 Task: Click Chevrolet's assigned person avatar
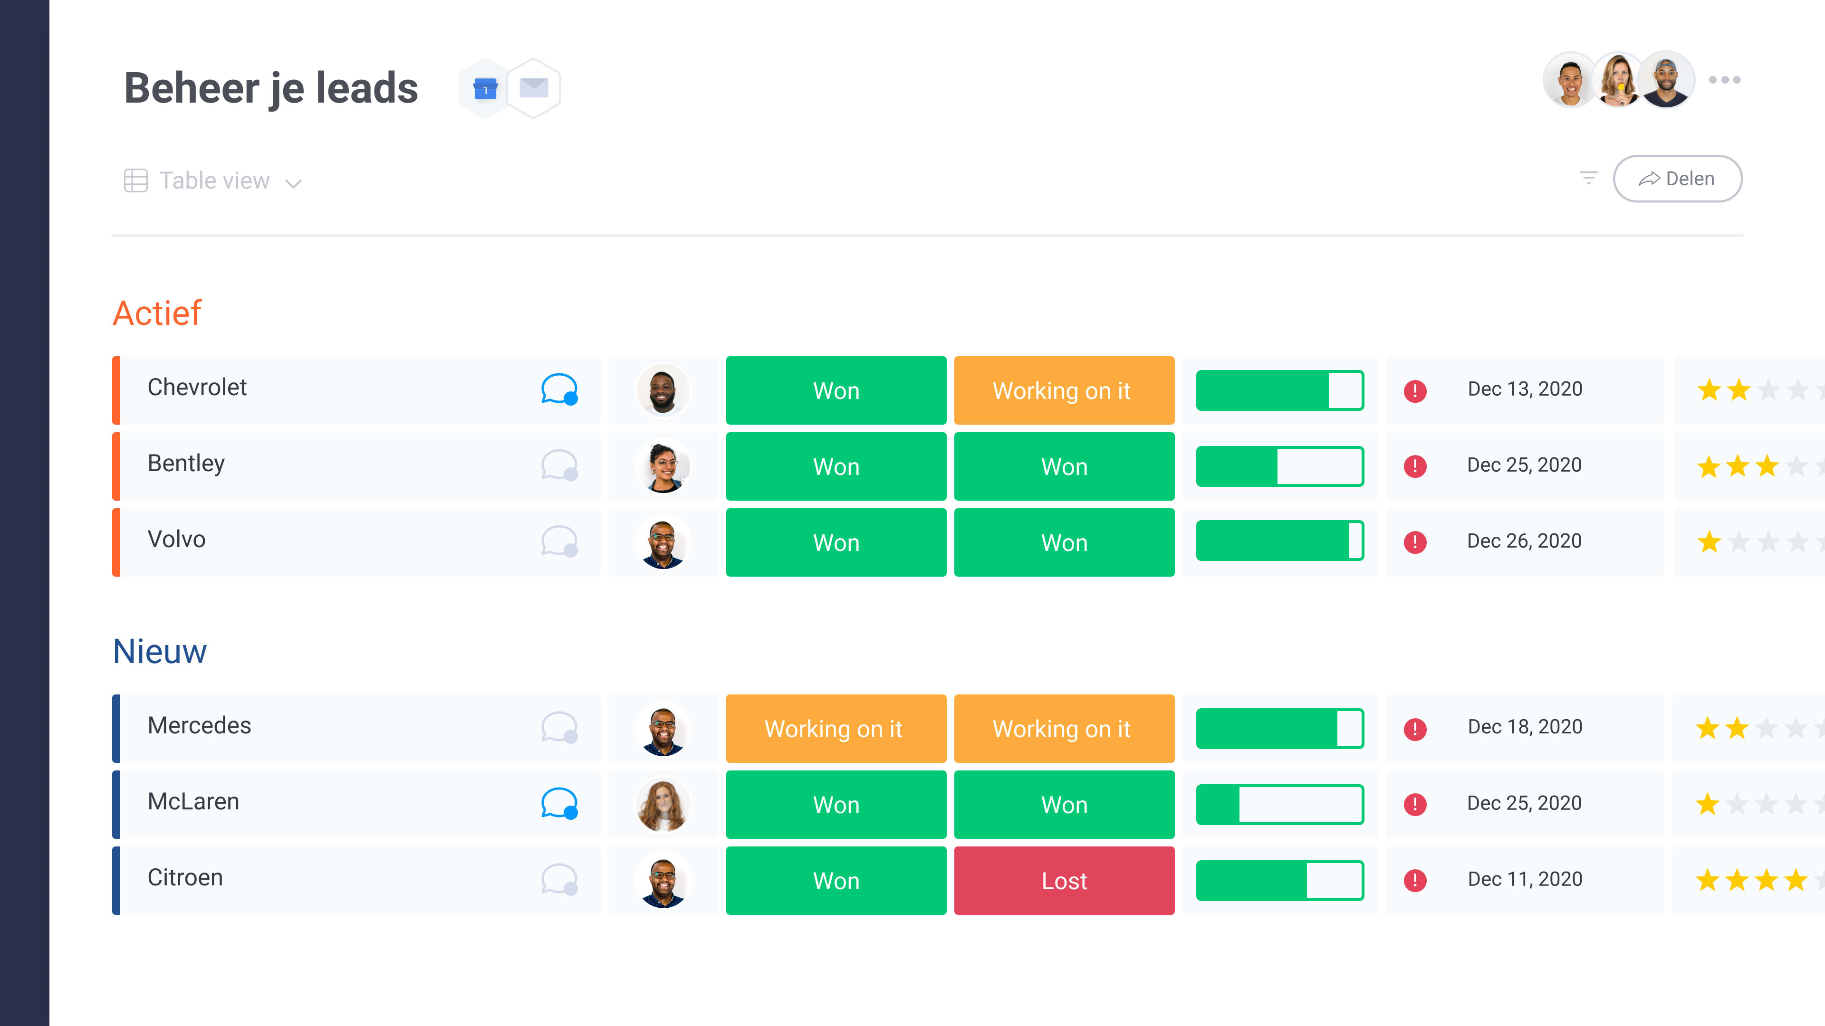click(x=663, y=390)
